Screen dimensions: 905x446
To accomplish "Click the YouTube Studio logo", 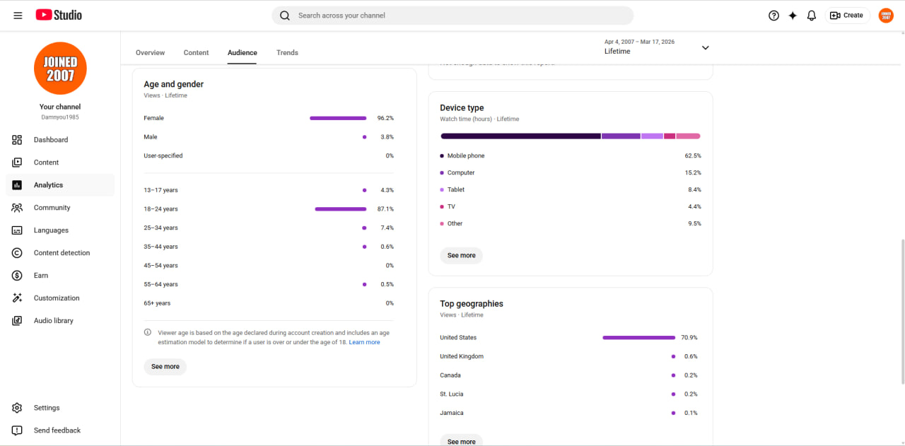I will click(x=59, y=15).
